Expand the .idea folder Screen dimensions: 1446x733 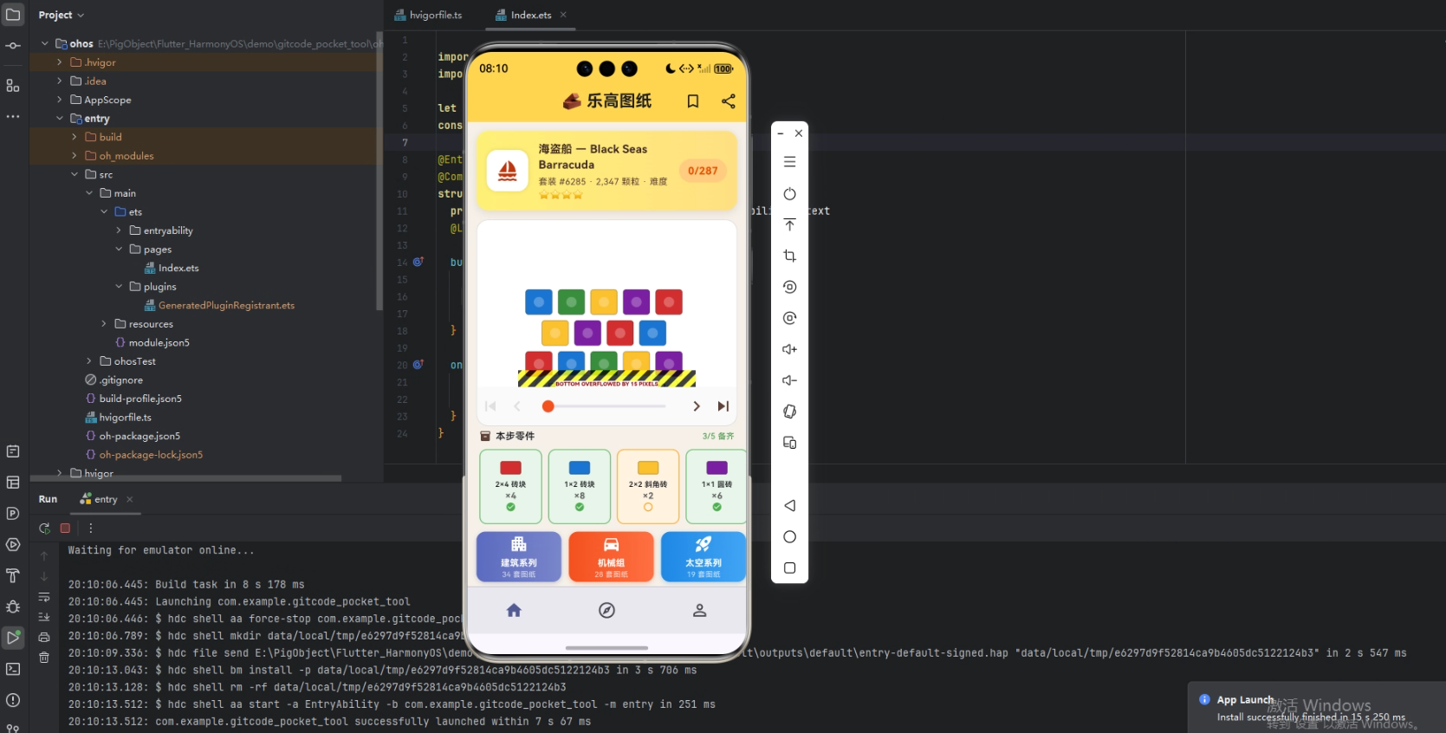pyautogui.click(x=60, y=81)
